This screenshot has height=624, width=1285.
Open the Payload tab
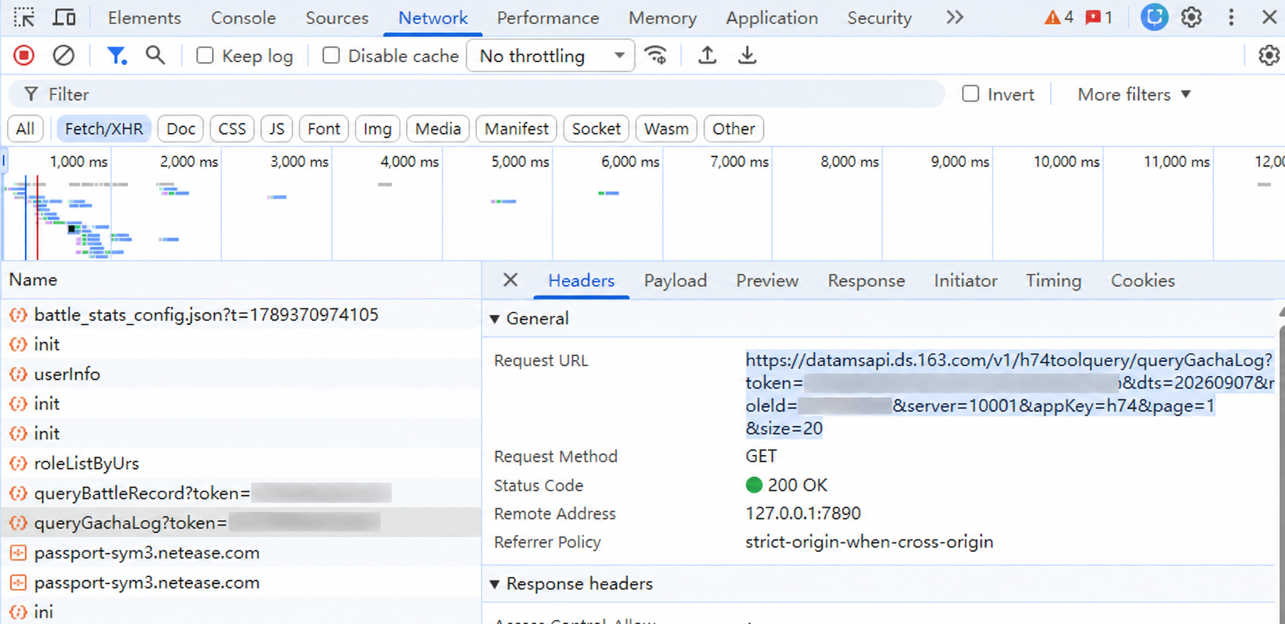coord(675,281)
